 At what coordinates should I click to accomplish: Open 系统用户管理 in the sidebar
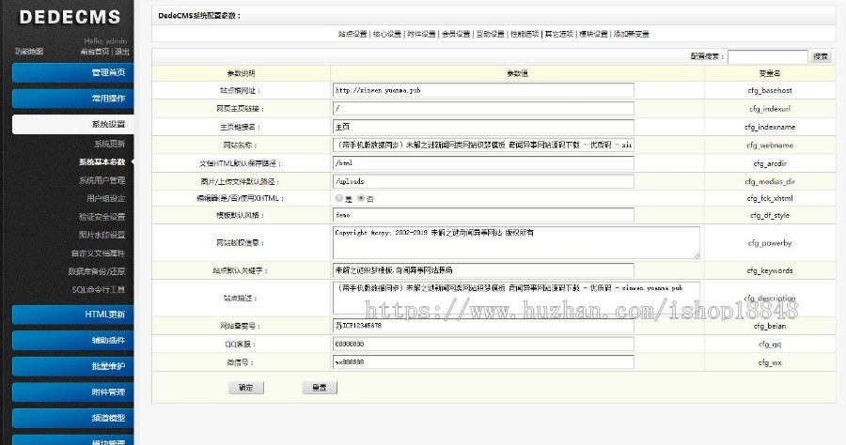tap(102, 180)
